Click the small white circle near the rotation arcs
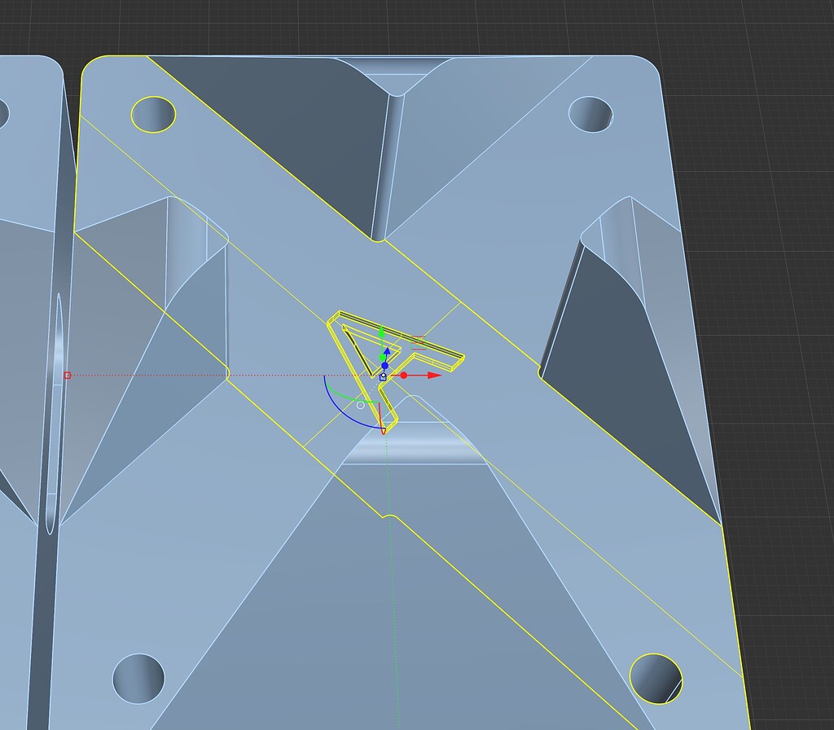 (361, 405)
